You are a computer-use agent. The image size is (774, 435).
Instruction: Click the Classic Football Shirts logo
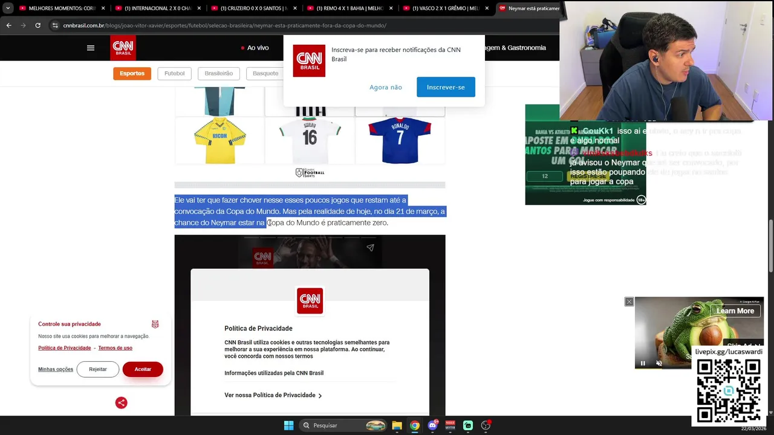[x=310, y=173]
